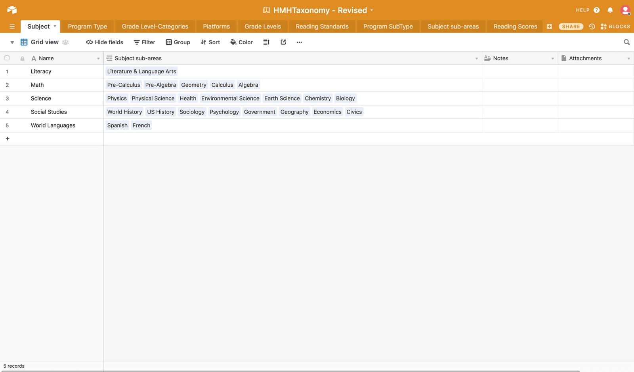Click the Help link text

pos(582,10)
